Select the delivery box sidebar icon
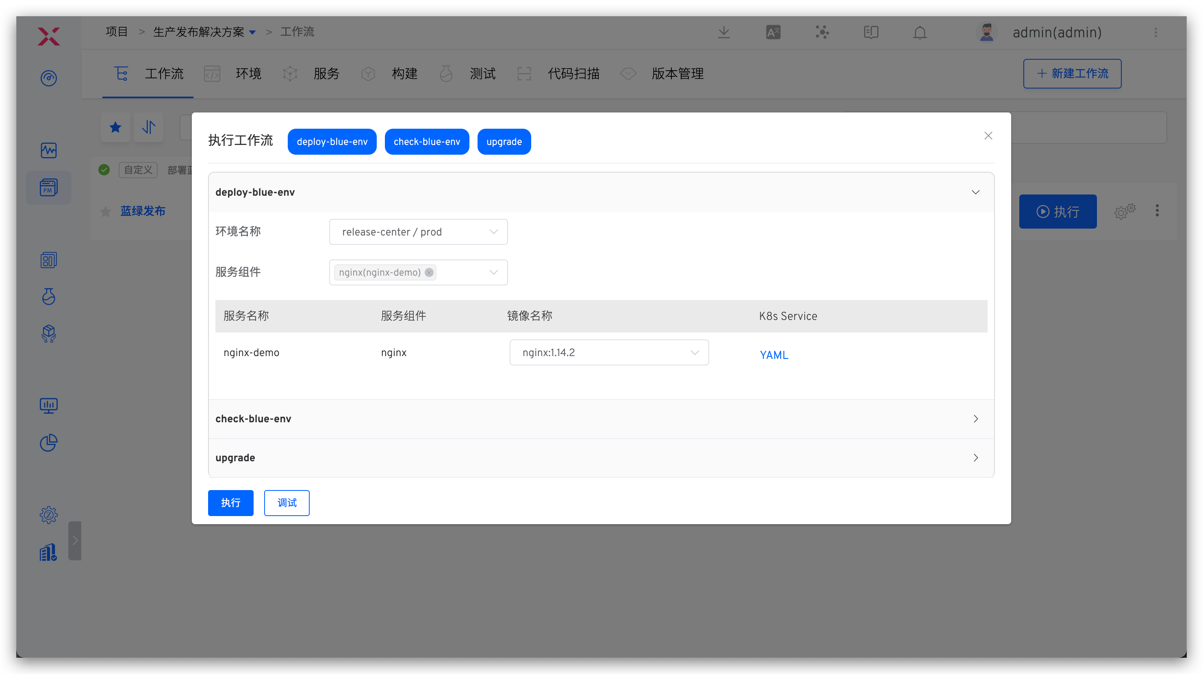The image size is (1203, 674). pyautogui.click(x=49, y=333)
